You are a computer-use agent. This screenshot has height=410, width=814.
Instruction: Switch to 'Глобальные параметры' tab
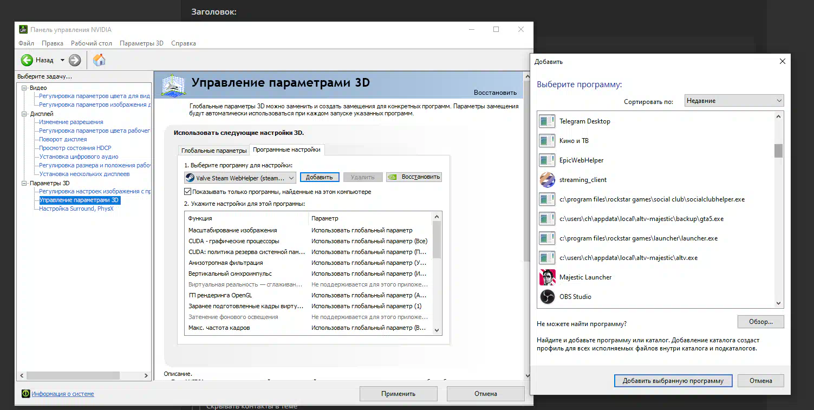tap(213, 151)
